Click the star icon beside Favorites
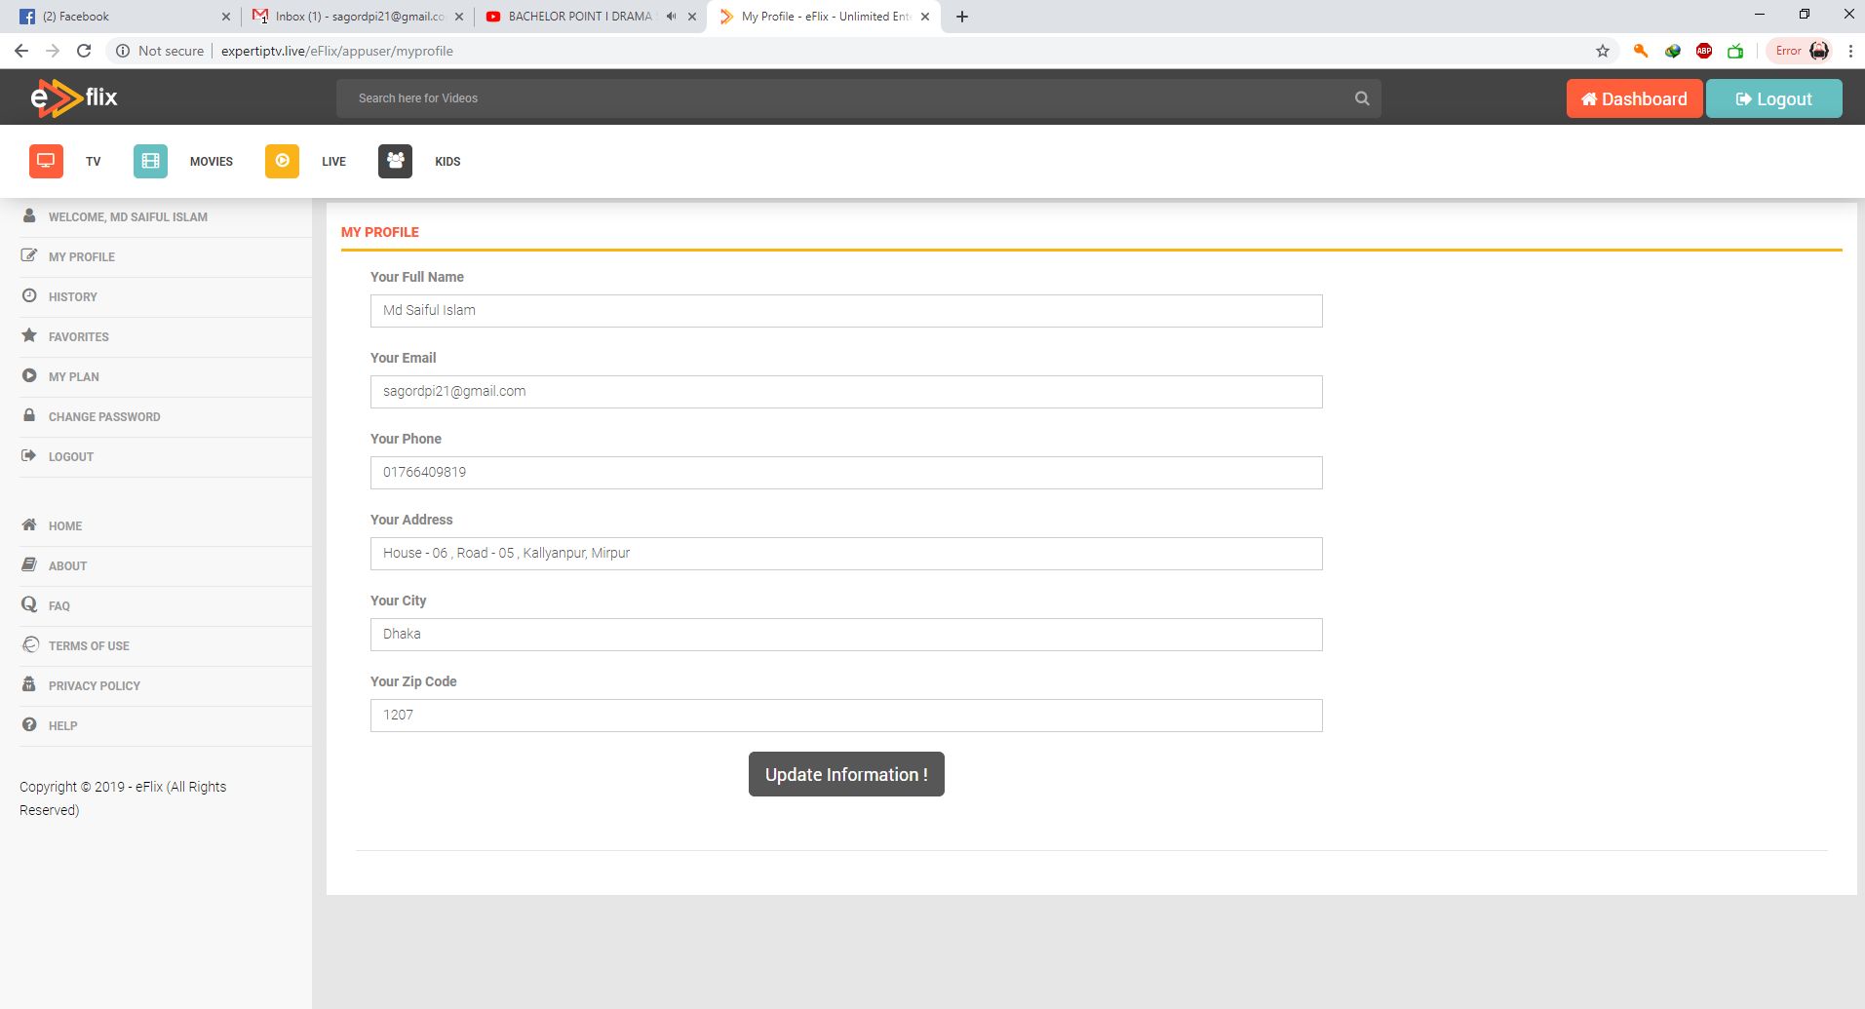The width and height of the screenshot is (1865, 1009). [x=29, y=335]
